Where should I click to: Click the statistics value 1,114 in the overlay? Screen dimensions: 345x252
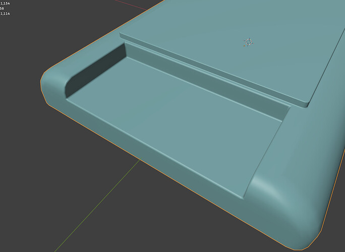pyautogui.click(x=5, y=14)
